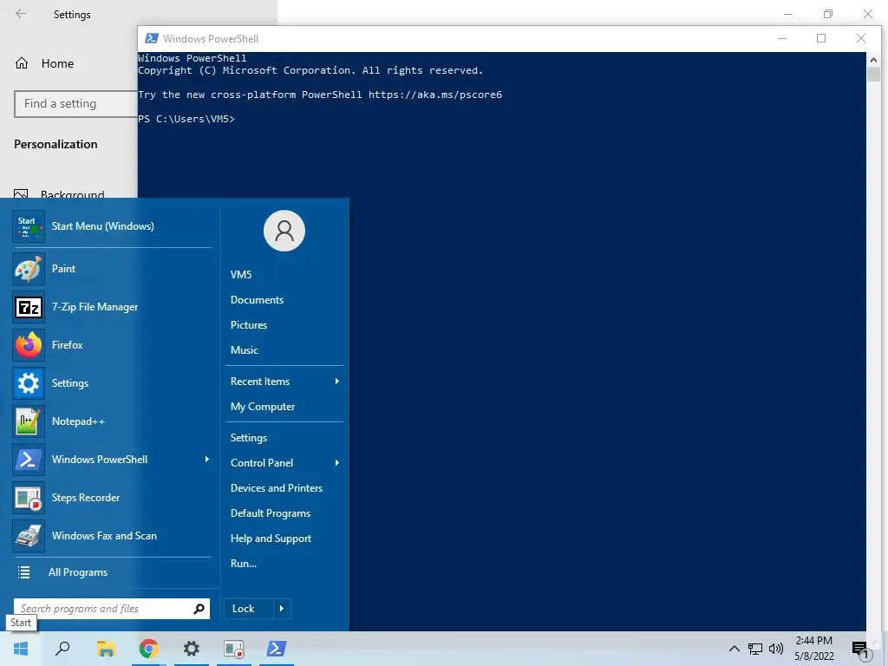Expand the Recent Items submenu arrow
This screenshot has height=666, width=888.
[x=337, y=382]
